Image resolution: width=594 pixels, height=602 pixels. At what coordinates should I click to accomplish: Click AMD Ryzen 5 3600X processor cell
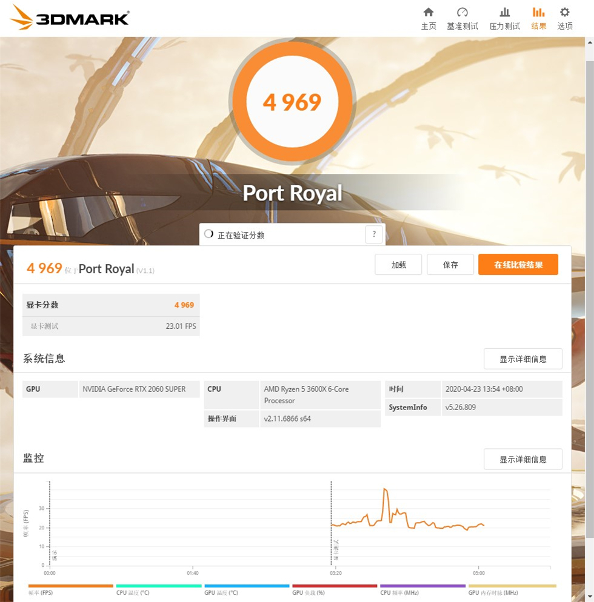320,395
